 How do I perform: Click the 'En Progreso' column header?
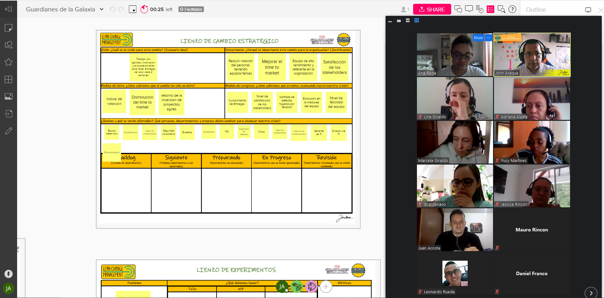pyautogui.click(x=276, y=161)
